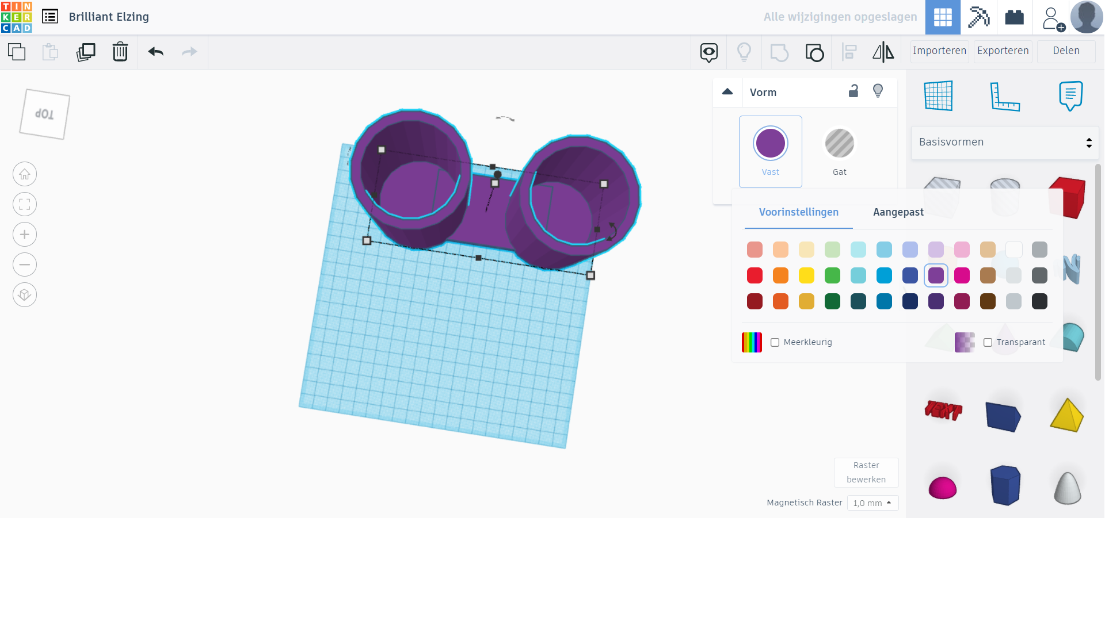
Task: Click the Group shapes icon
Action: (x=779, y=52)
